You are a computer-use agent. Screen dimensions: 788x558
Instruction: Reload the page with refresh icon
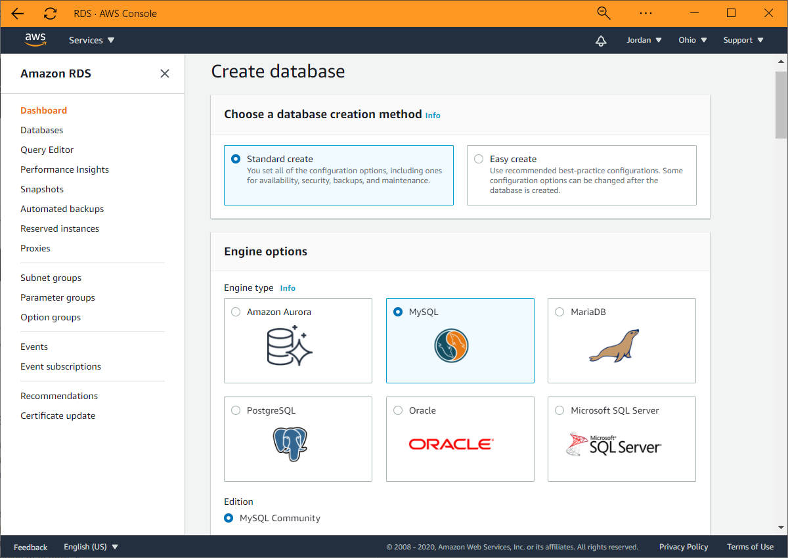point(50,13)
